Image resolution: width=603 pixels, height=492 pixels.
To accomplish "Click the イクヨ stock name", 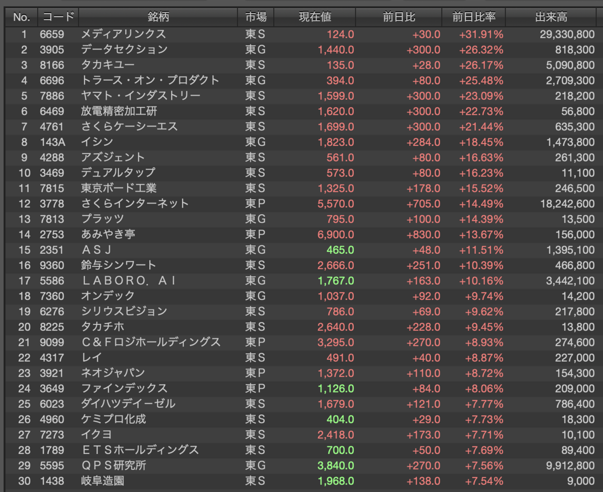I will pos(96,434).
